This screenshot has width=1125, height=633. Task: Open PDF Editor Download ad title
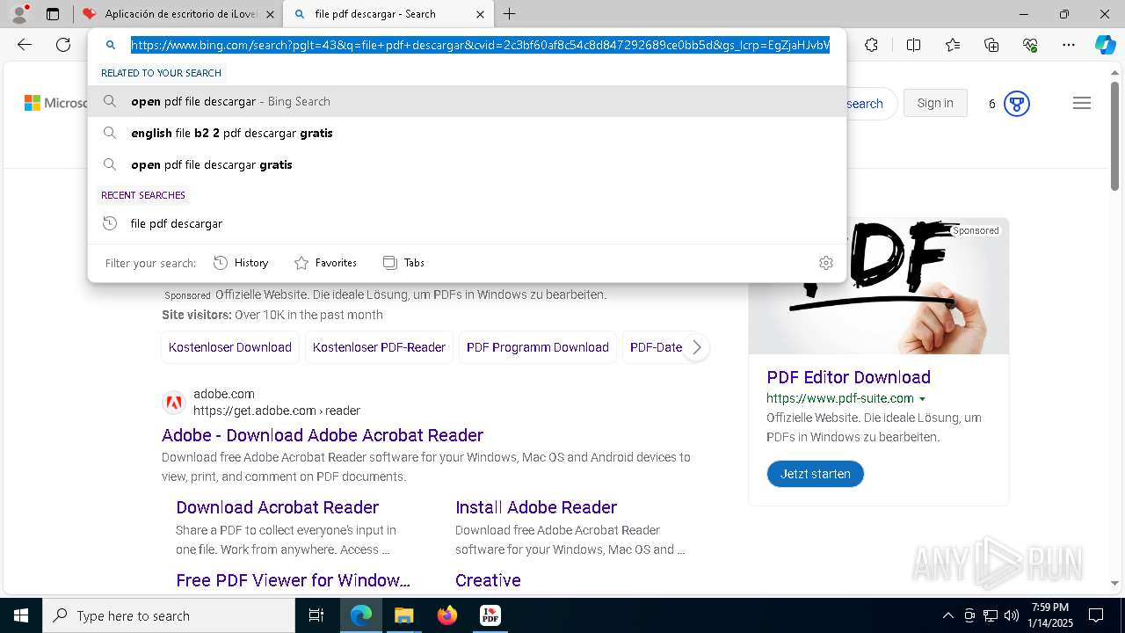(x=848, y=377)
